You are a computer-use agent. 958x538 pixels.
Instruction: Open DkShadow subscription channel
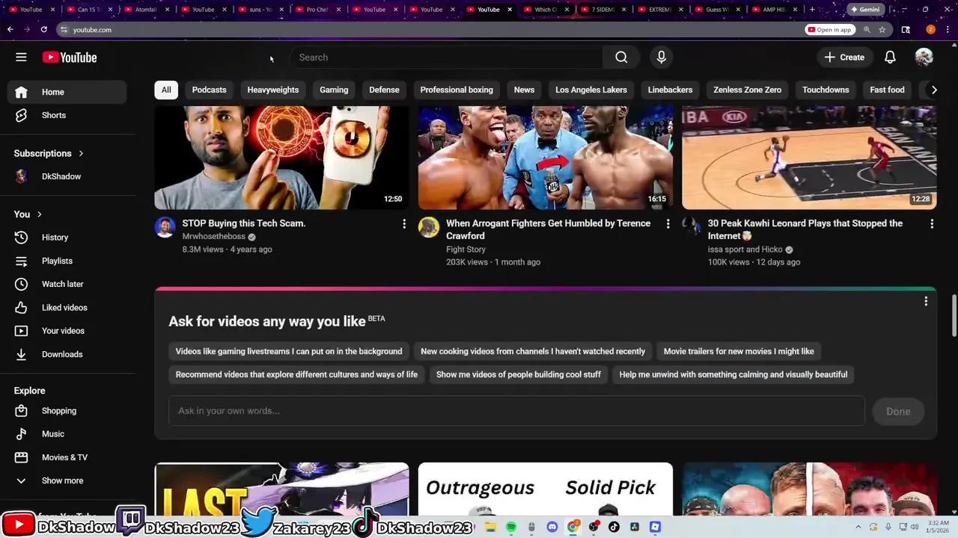67,176
